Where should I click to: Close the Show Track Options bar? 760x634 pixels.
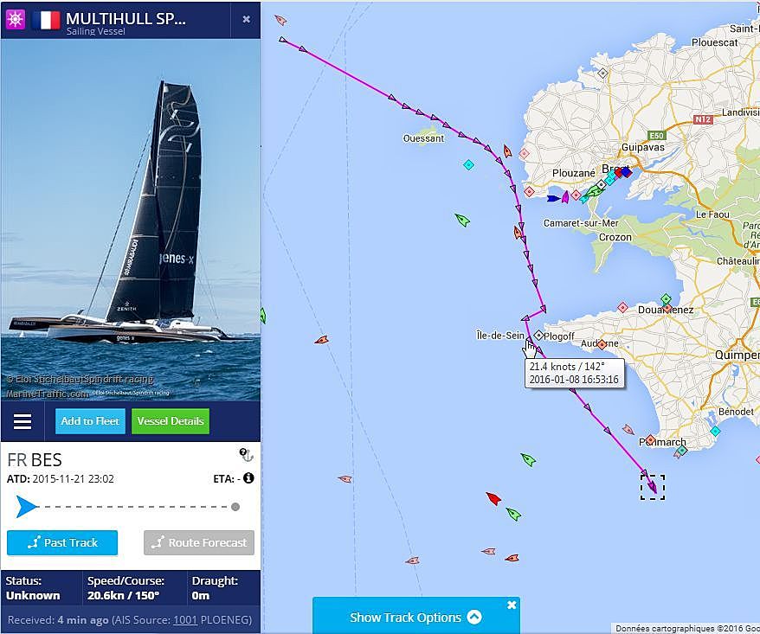click(512, 605)
